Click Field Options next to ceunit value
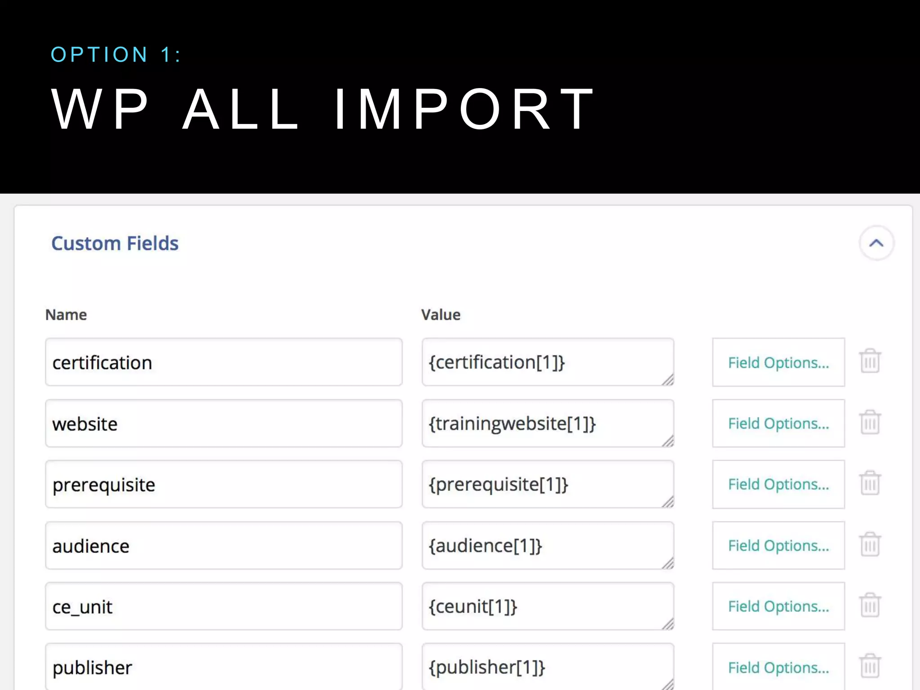 click(x=778, y=606)
